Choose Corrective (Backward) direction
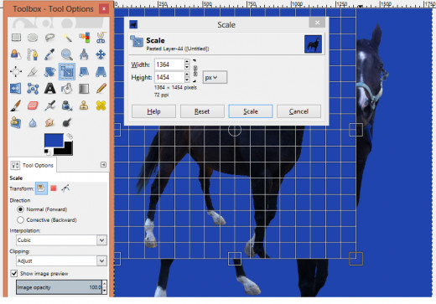 pos(20,220)
